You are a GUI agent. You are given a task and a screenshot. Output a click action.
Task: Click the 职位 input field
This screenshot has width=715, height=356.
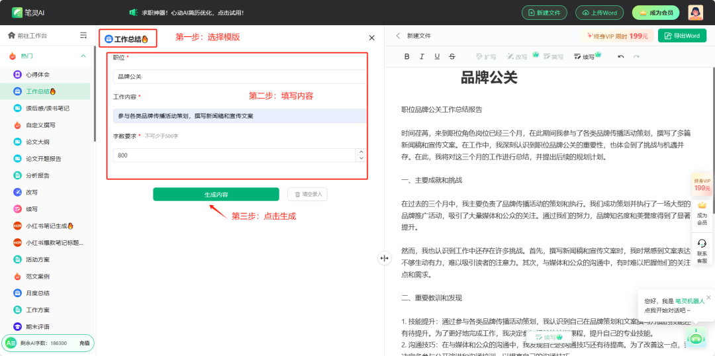tap(240, 77)
